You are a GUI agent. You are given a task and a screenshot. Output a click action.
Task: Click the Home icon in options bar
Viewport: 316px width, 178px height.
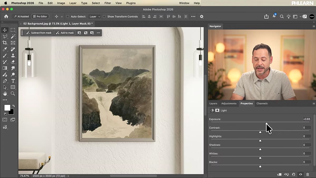point(6,16)
